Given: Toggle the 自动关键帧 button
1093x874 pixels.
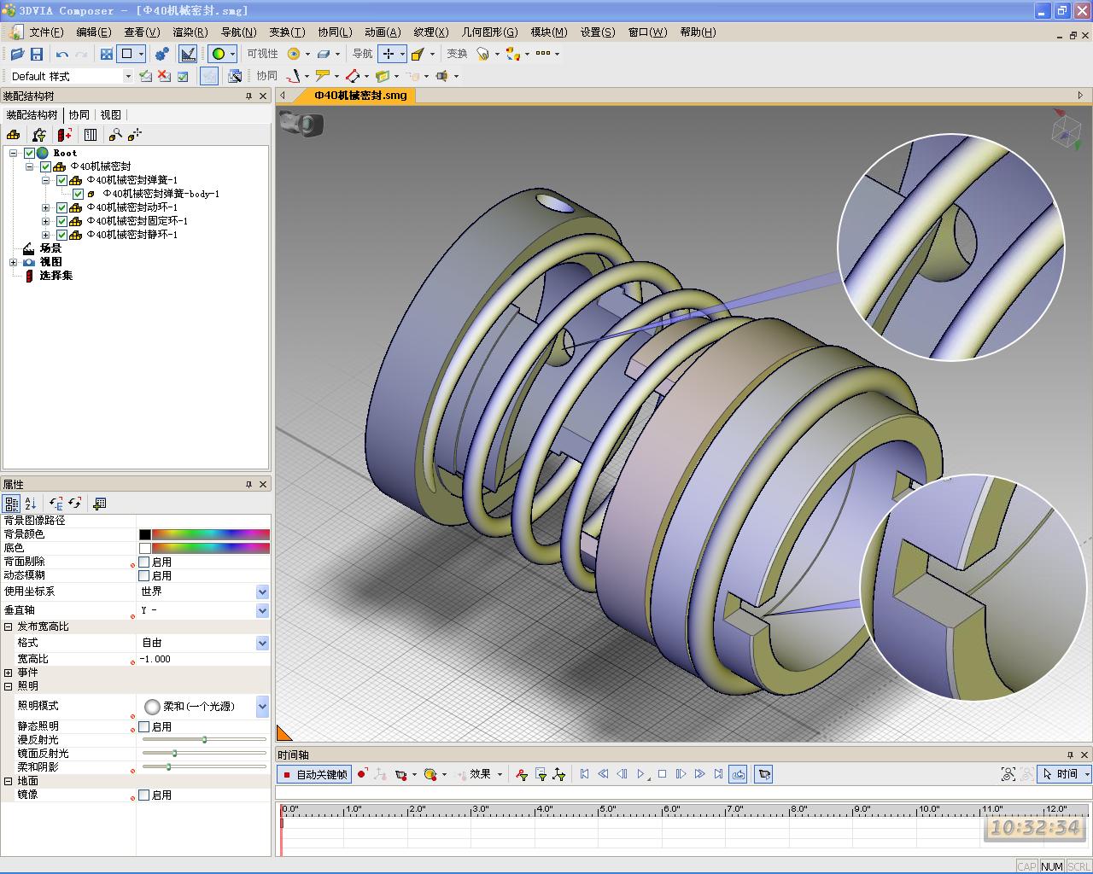Looking at the screenshot, I should click(x=314, y=774).
